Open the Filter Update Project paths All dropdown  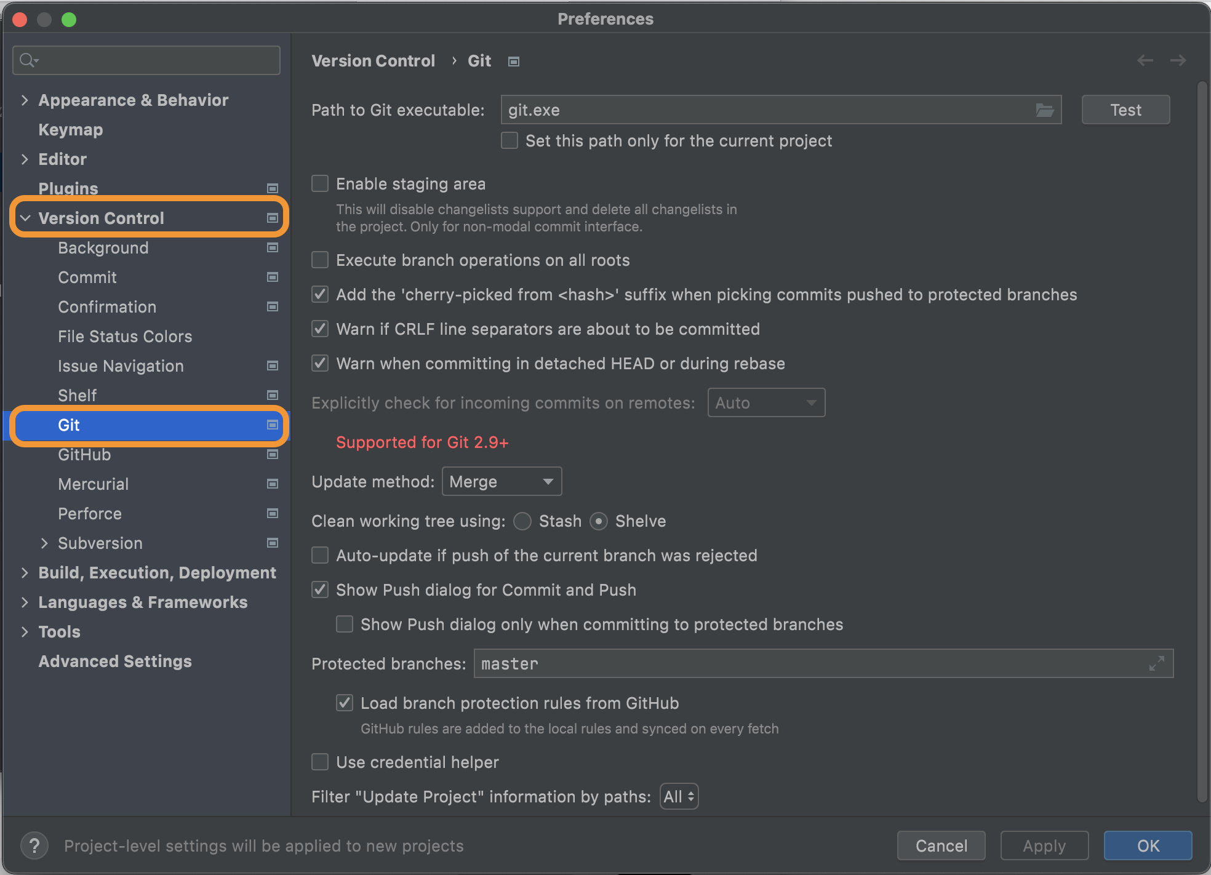tap(679, 797)
